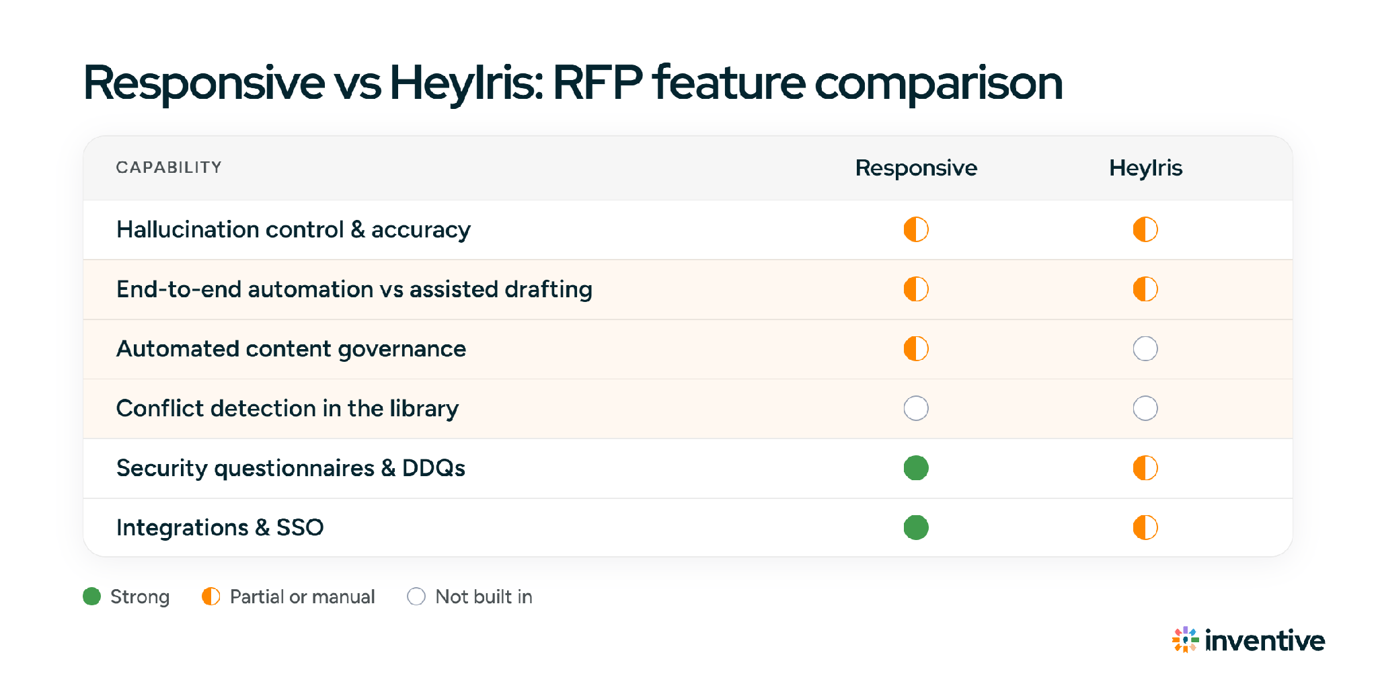This screenshot has width=1376, height=688.
Task: Click the green Strong legend dot
Action: coord(91,597)
